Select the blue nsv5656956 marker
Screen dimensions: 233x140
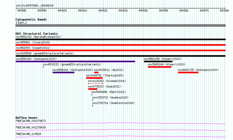click(x=92, y=95)
